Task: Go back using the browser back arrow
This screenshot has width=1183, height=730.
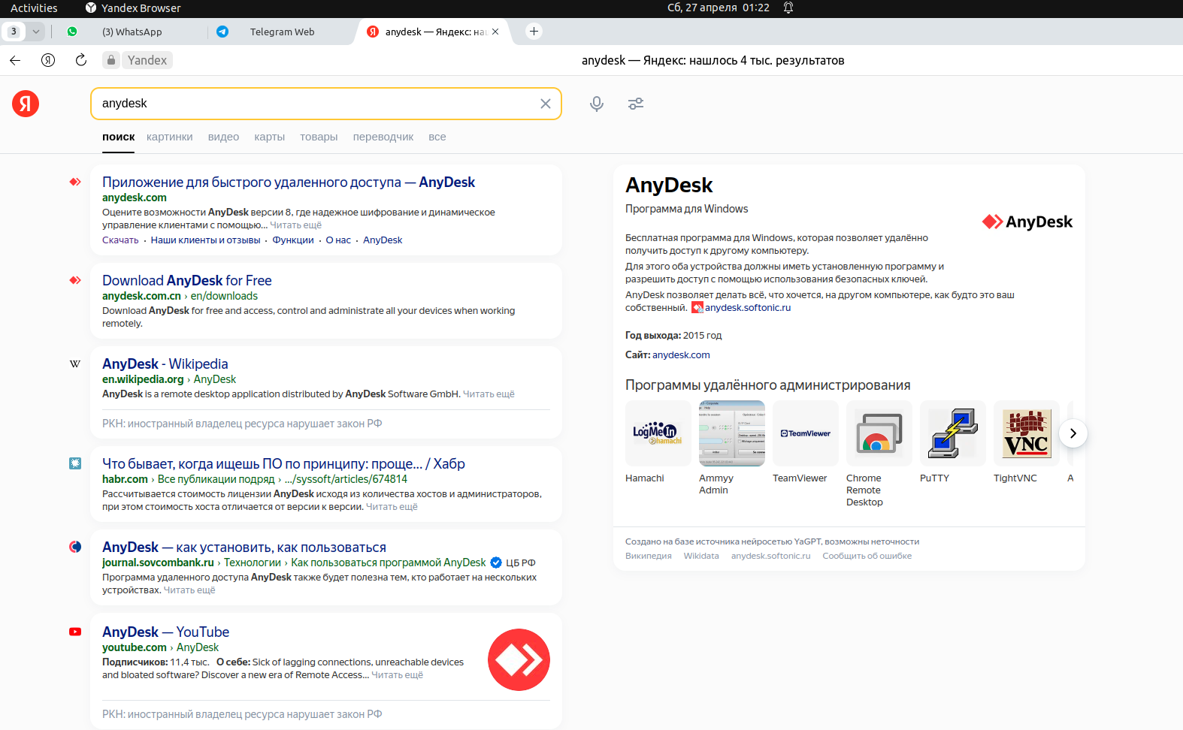Action: [x=15, y=60]
